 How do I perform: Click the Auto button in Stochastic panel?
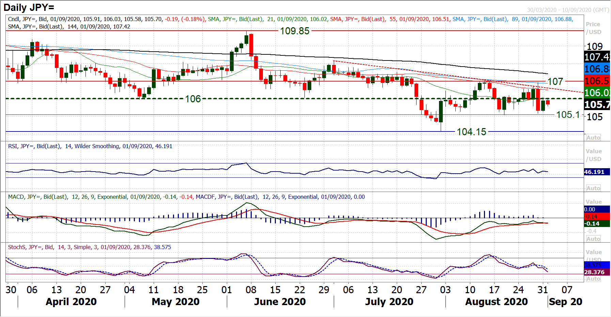pyautogui.click(x=593, y=279)
